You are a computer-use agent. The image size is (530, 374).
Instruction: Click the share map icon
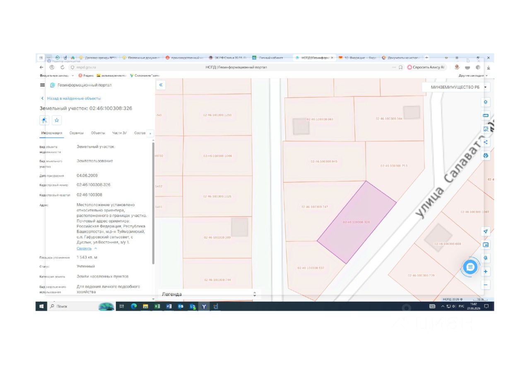486,142
